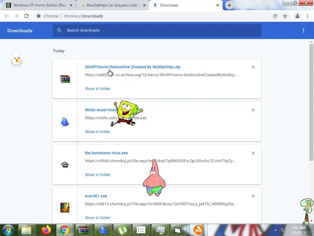The width and height of the screenshot is (314, 236).
Task: Open Windows Explorer from taskbar
Action: click(26, 230)
